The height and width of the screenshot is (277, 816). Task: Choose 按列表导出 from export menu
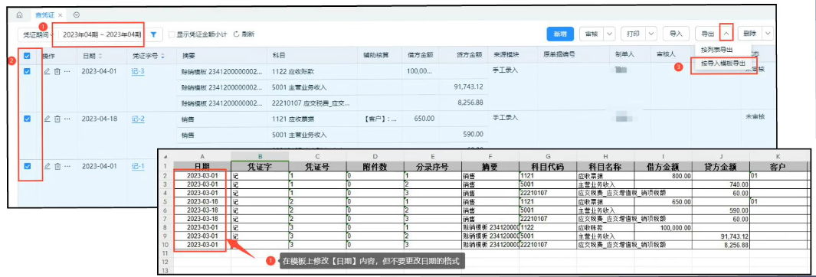(x=716, y=50)
